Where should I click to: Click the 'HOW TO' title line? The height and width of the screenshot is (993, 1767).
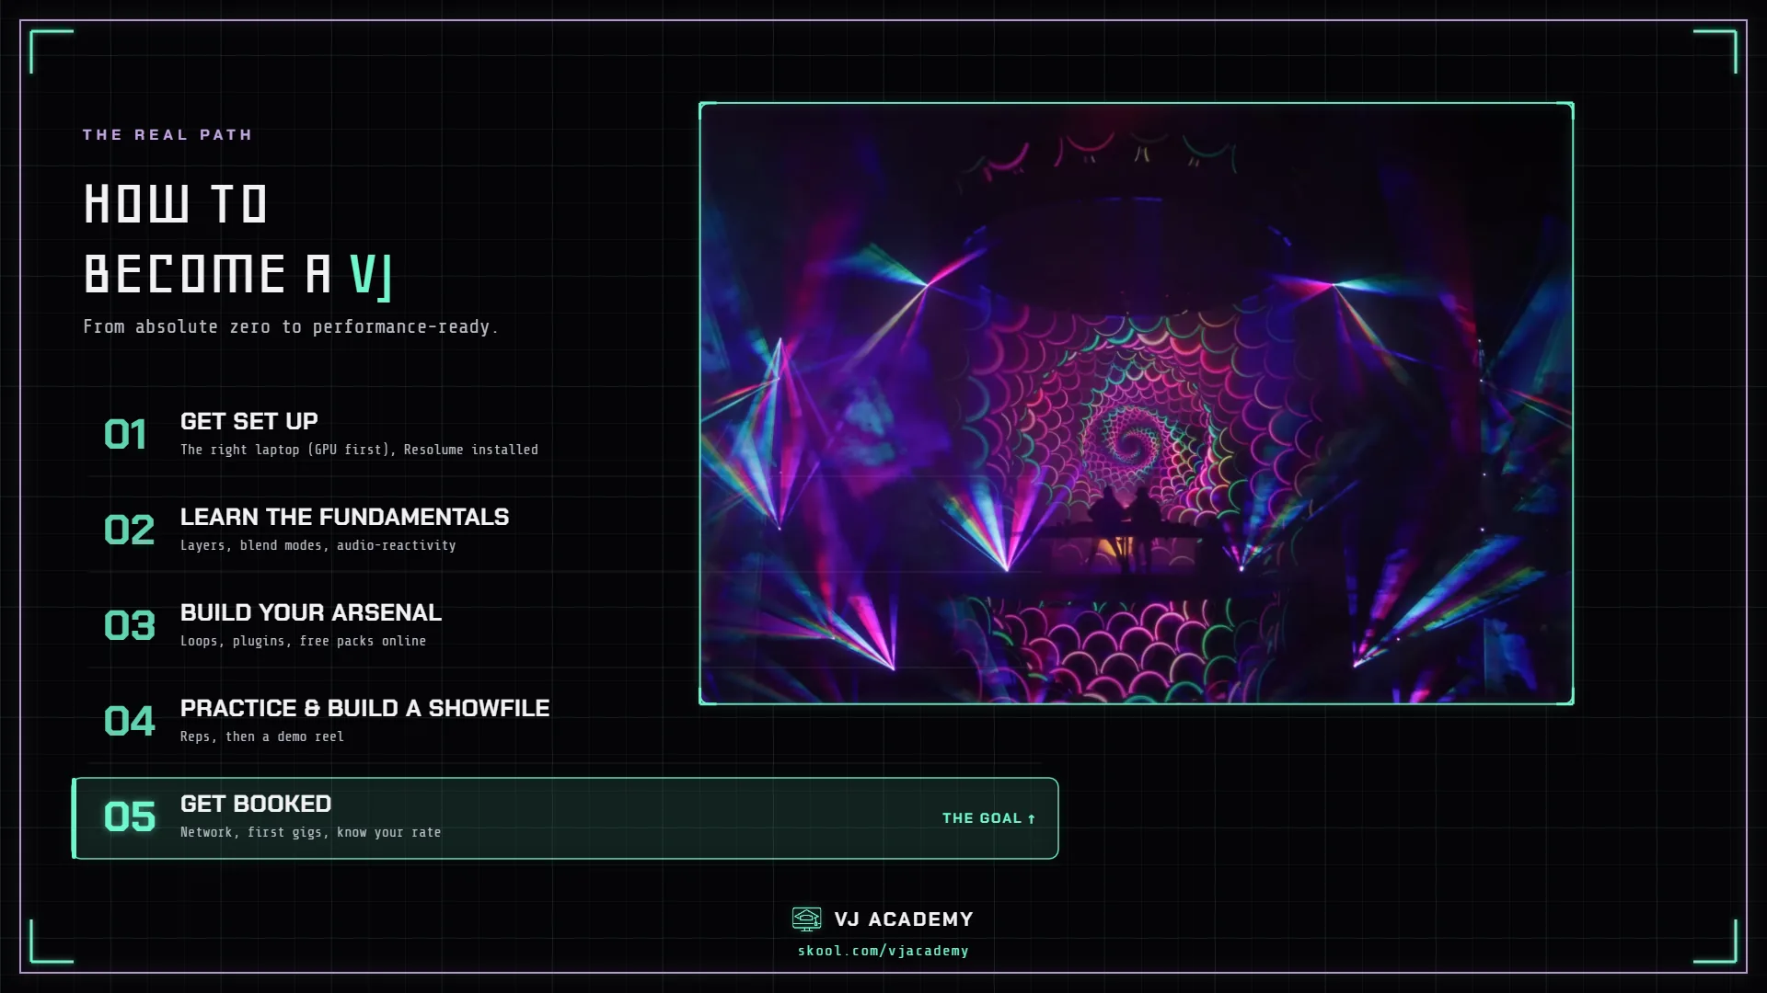coord(176,204)
